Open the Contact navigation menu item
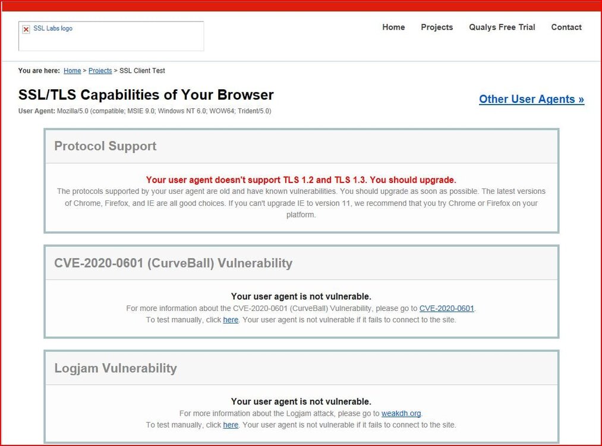 (x=566, y=27)
